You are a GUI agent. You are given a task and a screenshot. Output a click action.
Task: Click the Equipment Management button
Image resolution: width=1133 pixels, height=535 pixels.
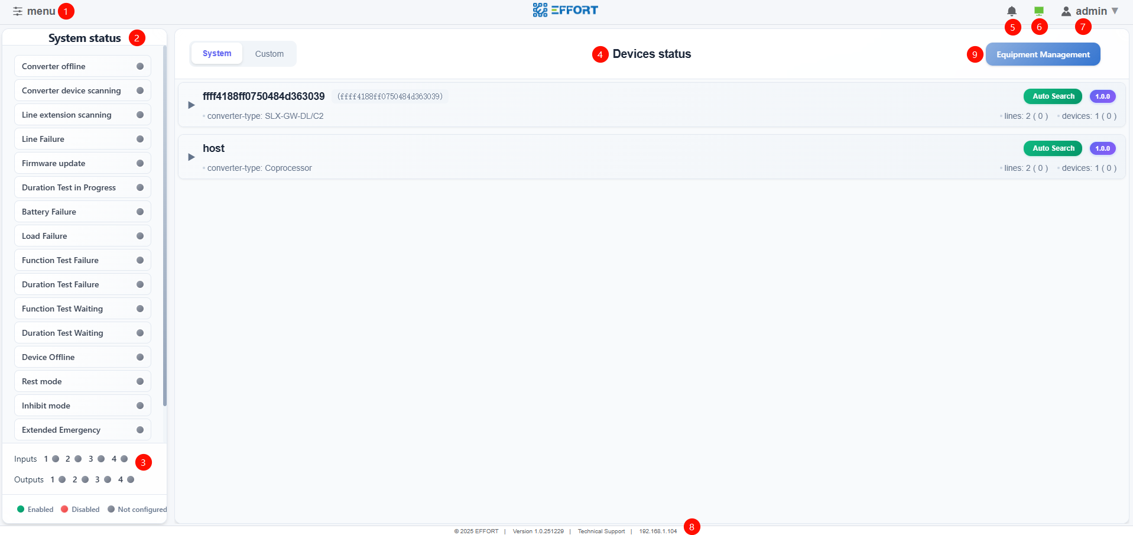[1043, 54]
